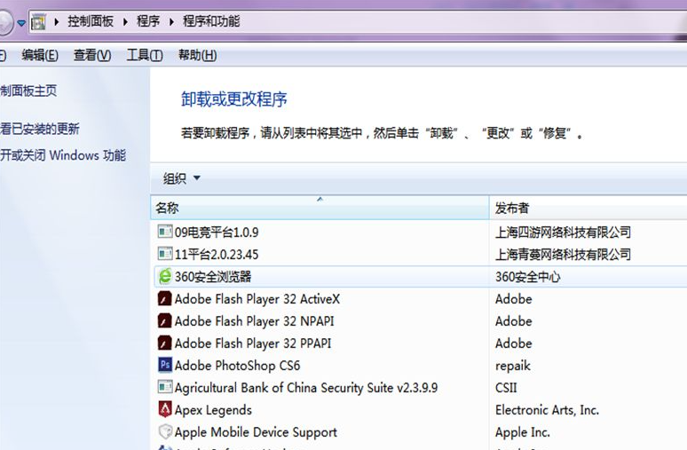
Task: Expand the arrow before 控制面板 in address bar
Action: click(x=57, y=21)
